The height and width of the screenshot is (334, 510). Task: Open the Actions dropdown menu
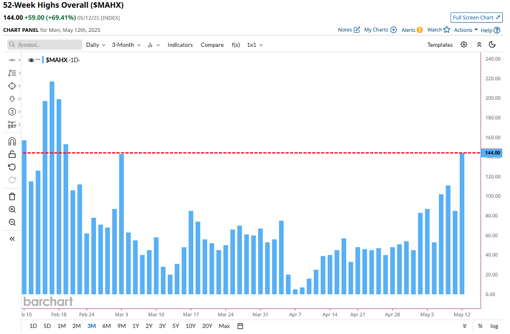[x=466, y=30]
